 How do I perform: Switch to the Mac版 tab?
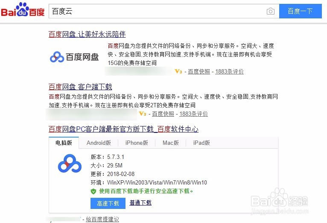click(x=171, y=143)
